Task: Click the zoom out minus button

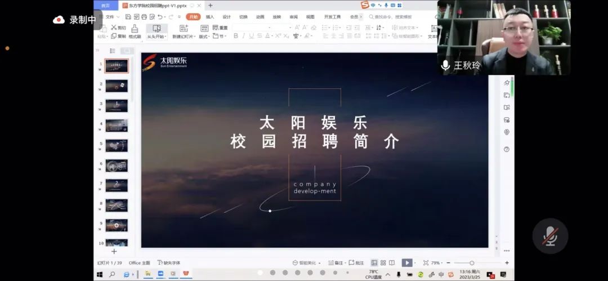Action: point(448,263)
